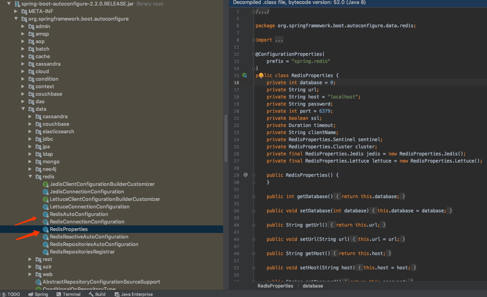The image size is (487, 297).
Task: Click the Spring bean gutter icon on line 15
Action: [x=244, y=75]
